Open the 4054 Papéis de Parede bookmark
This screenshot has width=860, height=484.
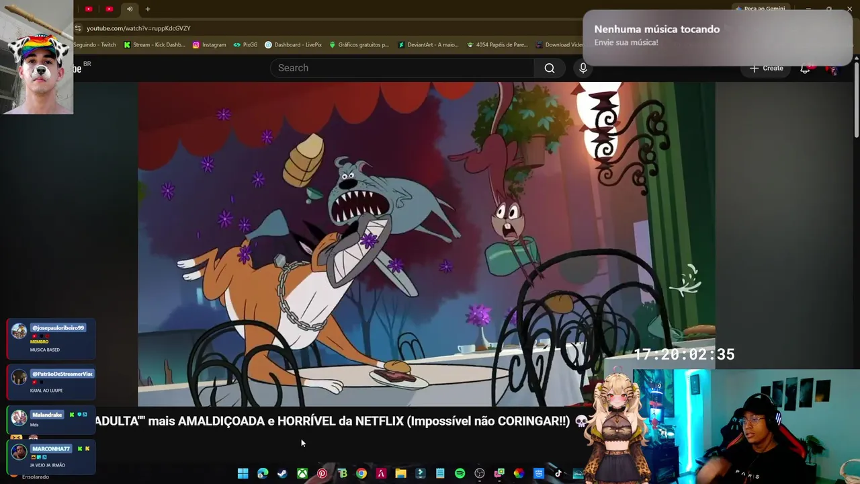[497, 45]
